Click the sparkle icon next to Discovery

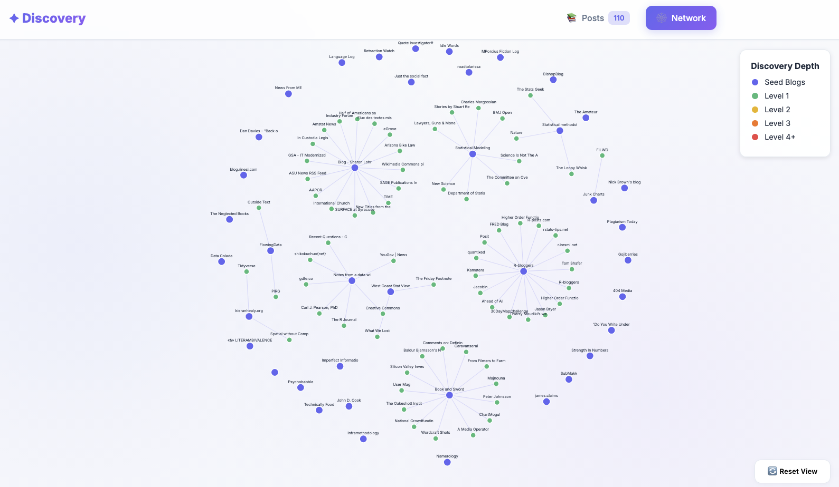(x=13, y=18)
